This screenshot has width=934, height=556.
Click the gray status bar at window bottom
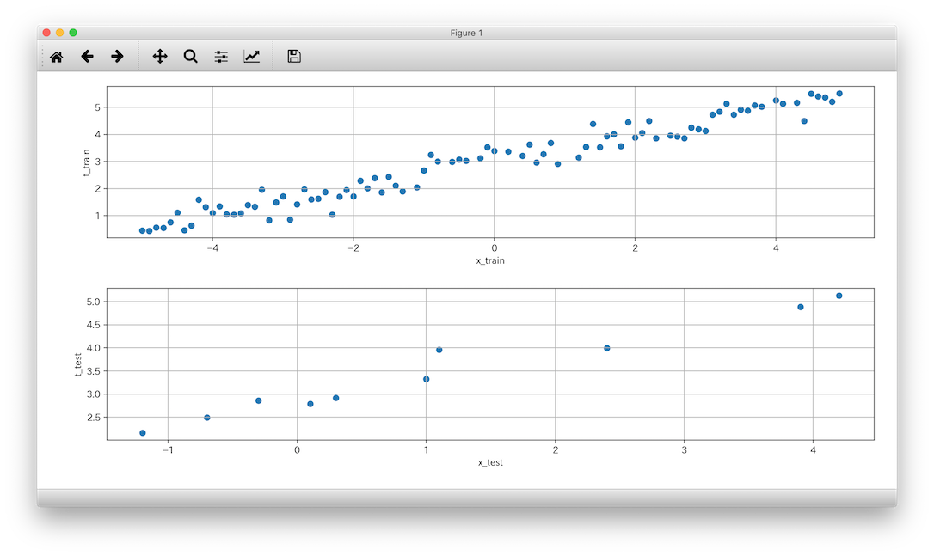467,498
